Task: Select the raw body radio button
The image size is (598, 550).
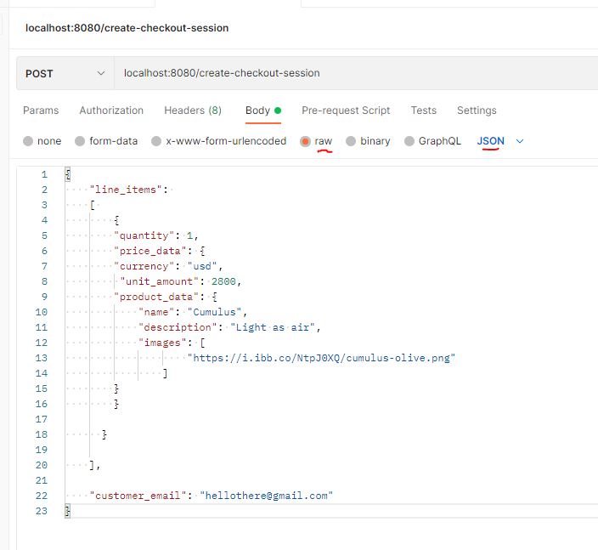Action: pyautogui.click(x=305, y=142)
